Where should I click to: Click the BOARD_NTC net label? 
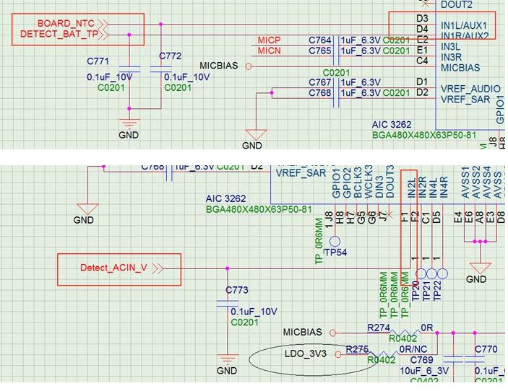[x=66, y=24]
